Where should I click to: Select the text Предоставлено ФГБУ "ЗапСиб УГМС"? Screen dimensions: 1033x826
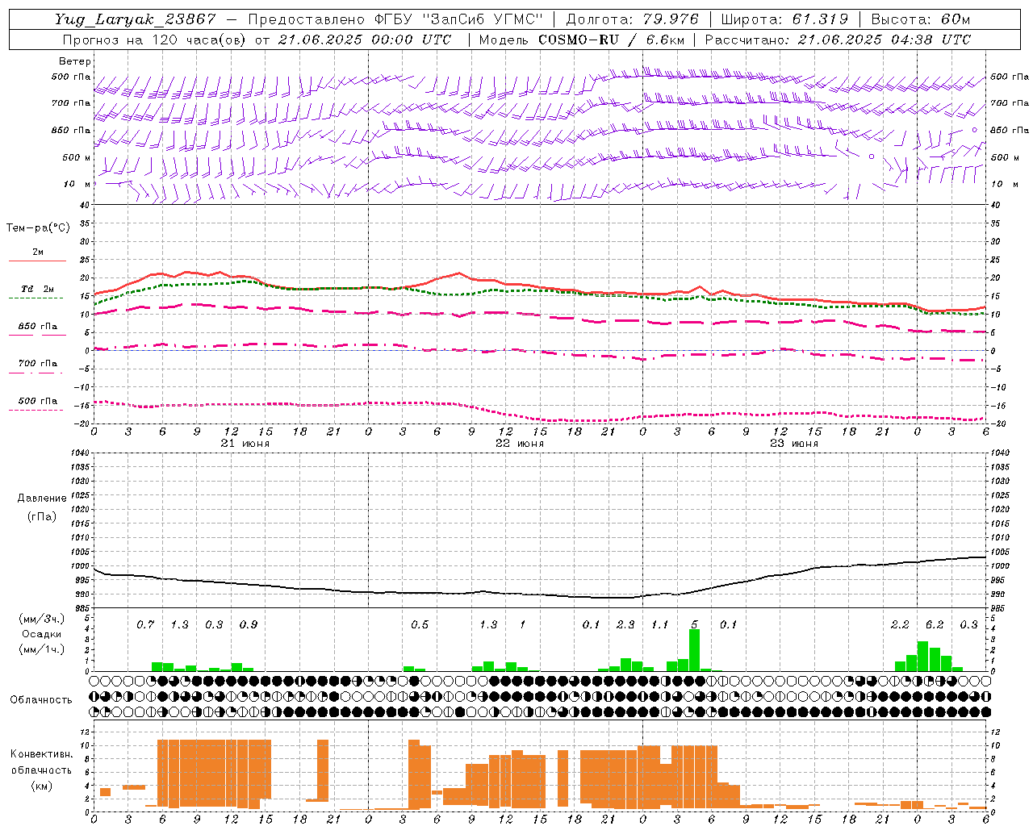click(x=395, y=19)
